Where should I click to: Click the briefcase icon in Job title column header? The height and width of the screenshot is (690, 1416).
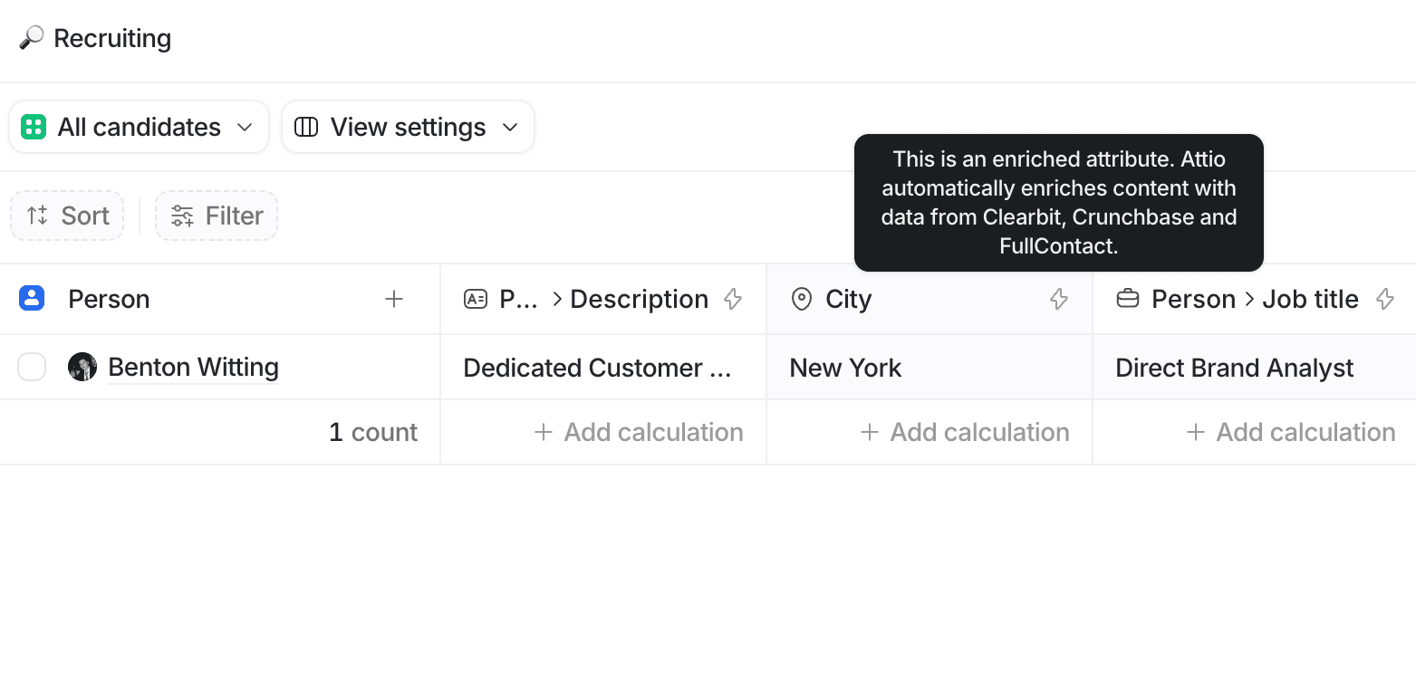[1128, 298]
